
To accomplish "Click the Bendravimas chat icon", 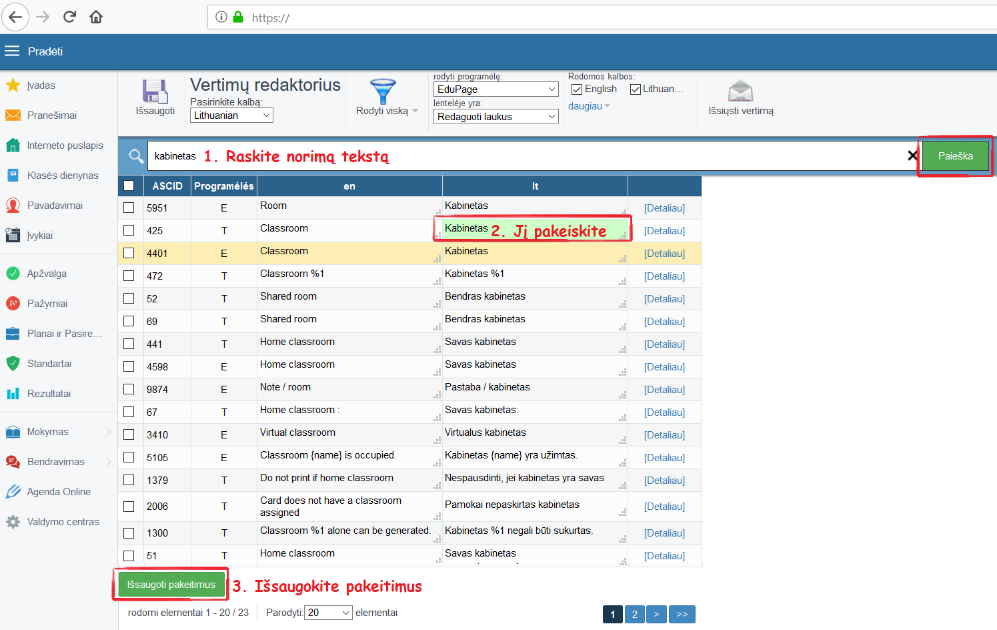I will pos(13,462).
